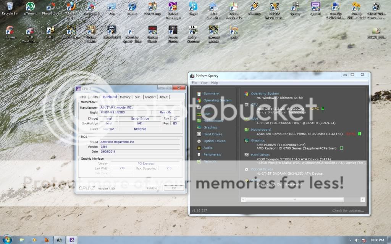Select the Memory tab in CPU-Z
Viewport: 391px width, 244px height.
click(125, 97)
